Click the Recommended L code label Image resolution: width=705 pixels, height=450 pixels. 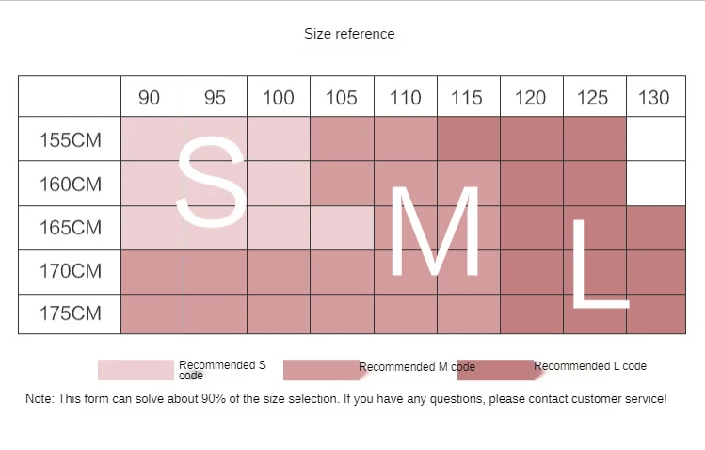point(590,366)
